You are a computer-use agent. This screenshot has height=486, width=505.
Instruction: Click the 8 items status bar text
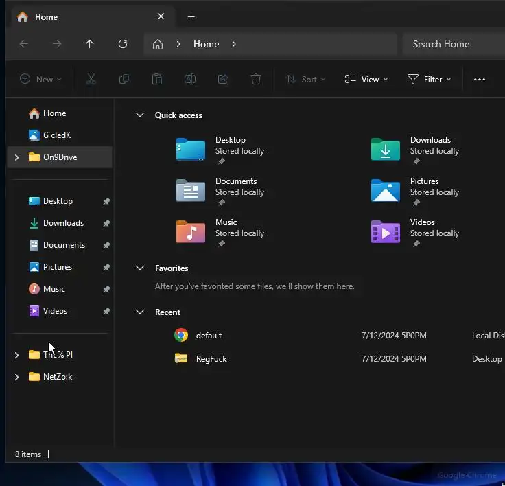(x=28, y=454)
